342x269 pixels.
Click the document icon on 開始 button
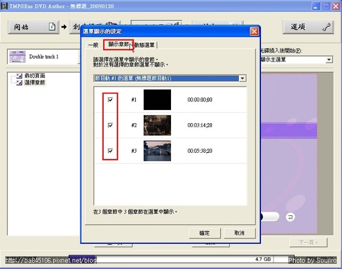pyautogui.click(x=52, y=27)
